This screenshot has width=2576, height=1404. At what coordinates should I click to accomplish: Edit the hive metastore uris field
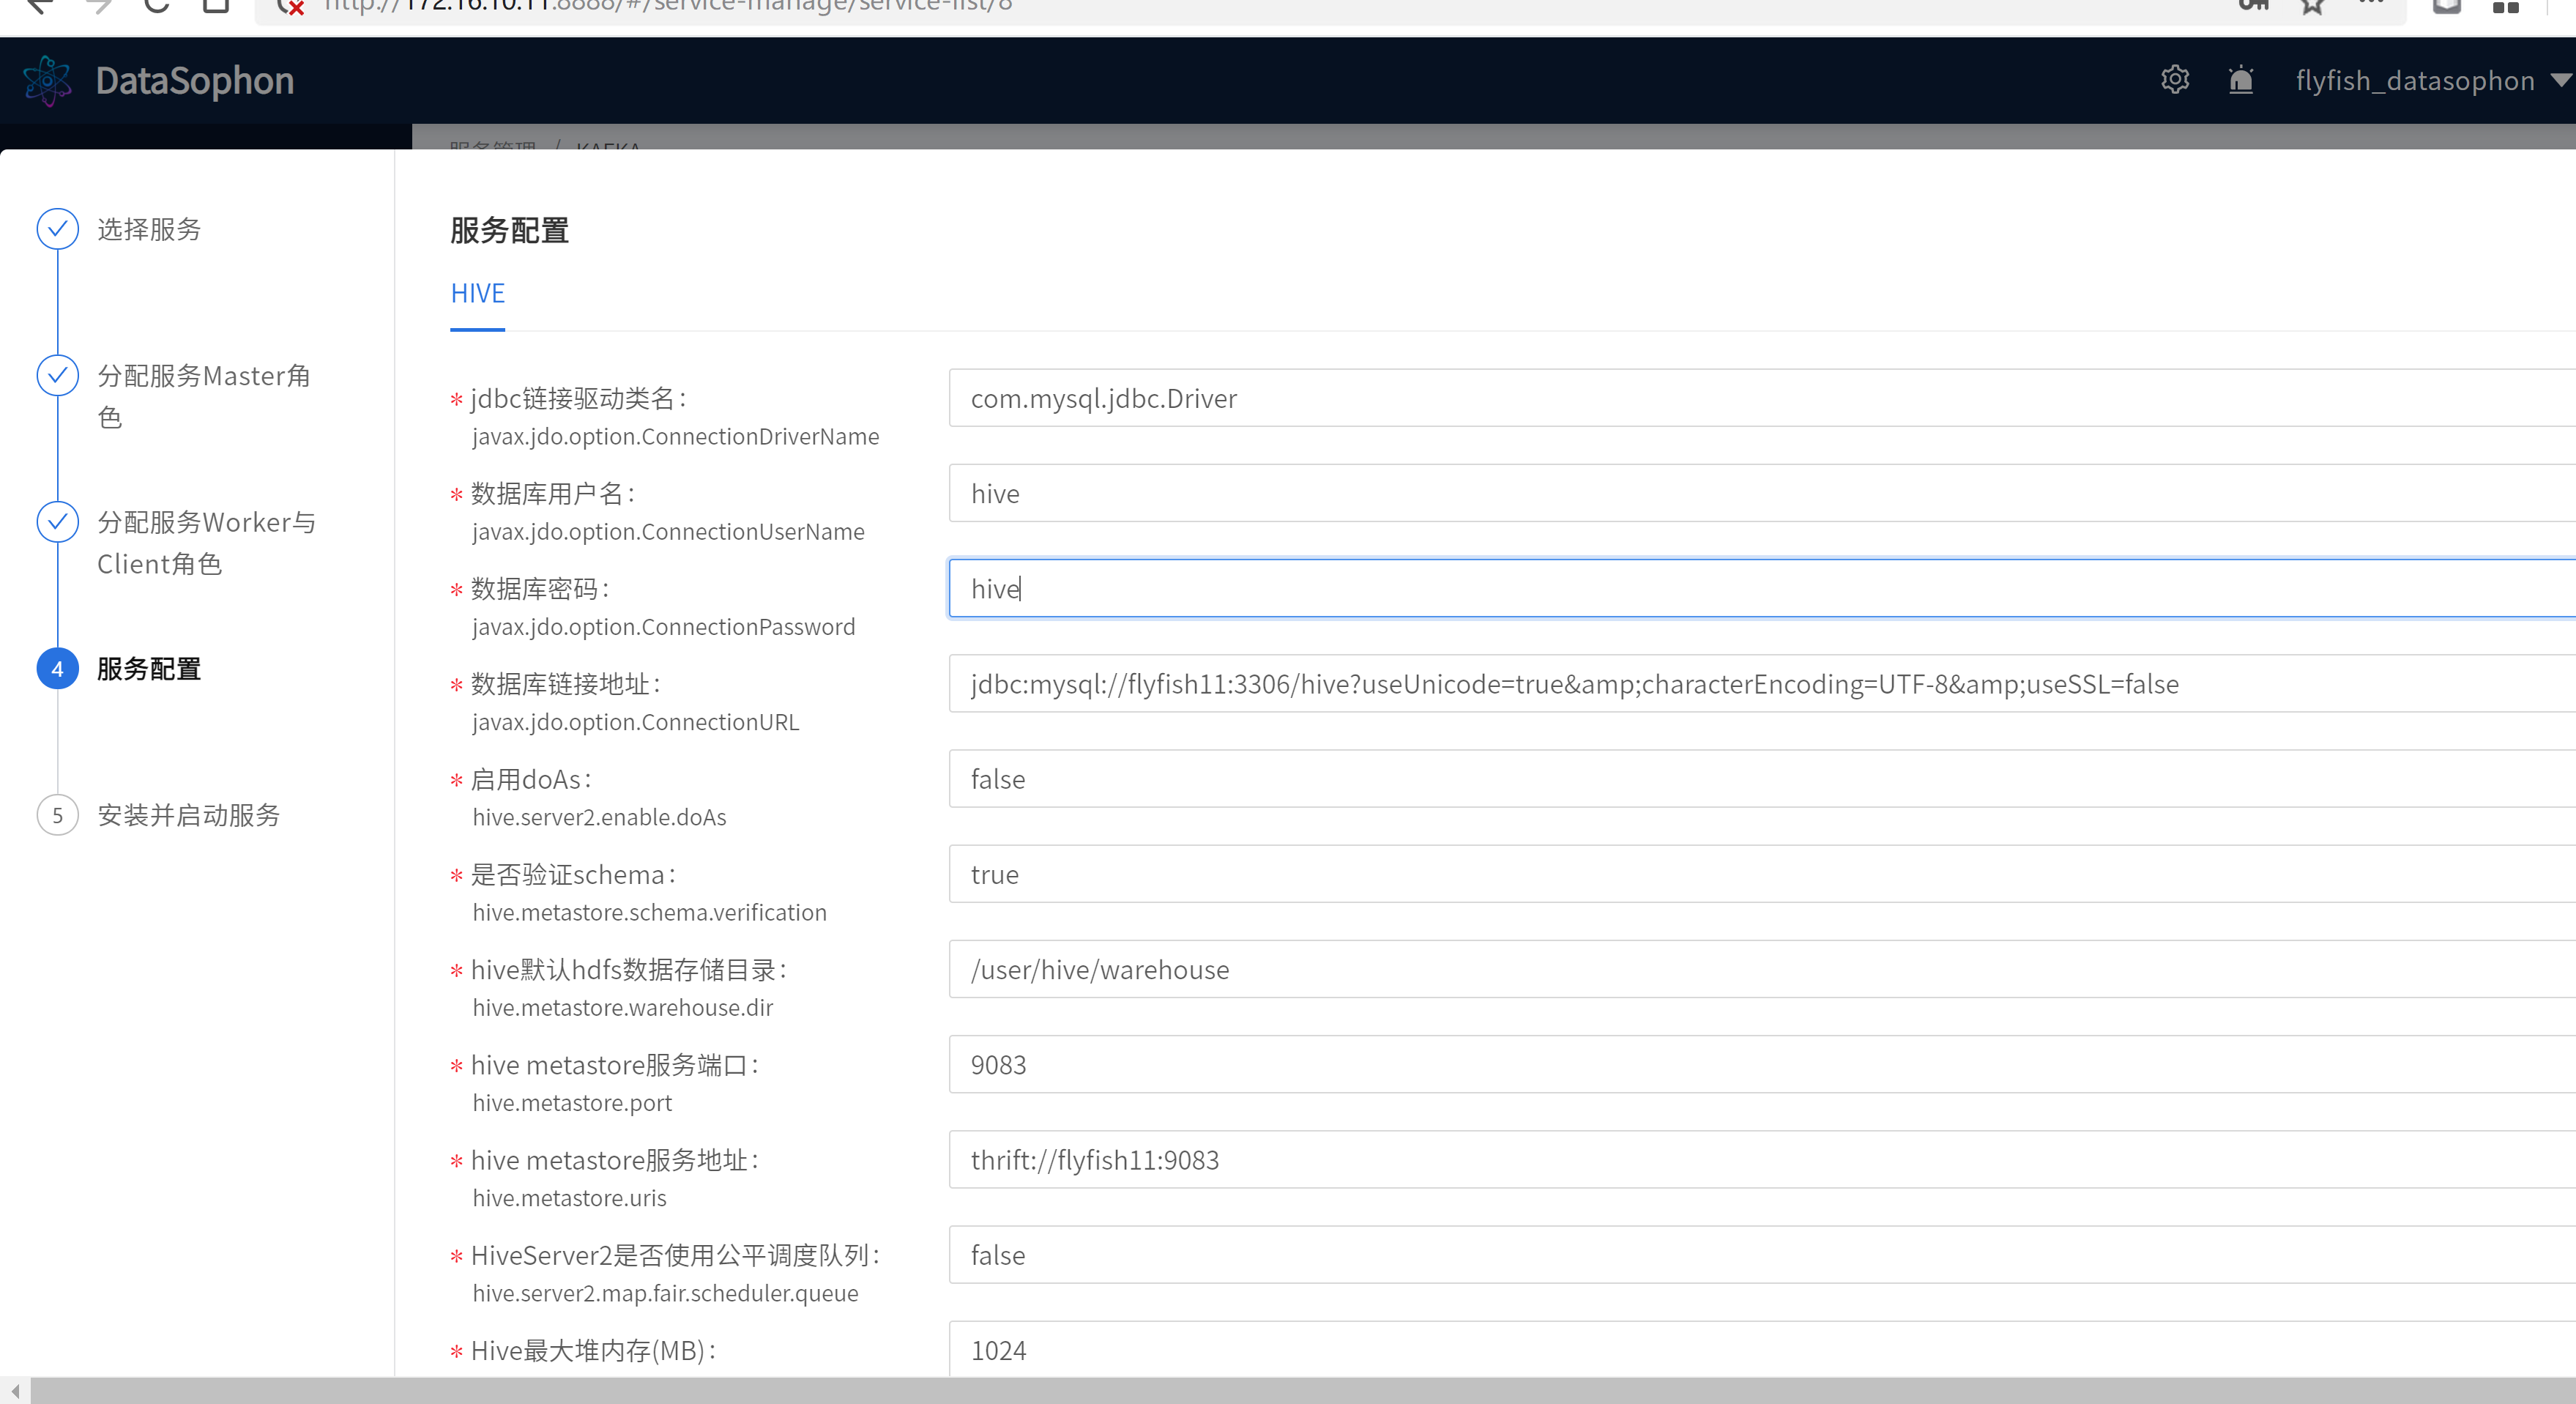[x=1762, y=1160]
